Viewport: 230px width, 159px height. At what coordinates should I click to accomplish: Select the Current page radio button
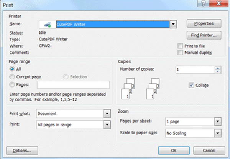(x=12, y=77)
